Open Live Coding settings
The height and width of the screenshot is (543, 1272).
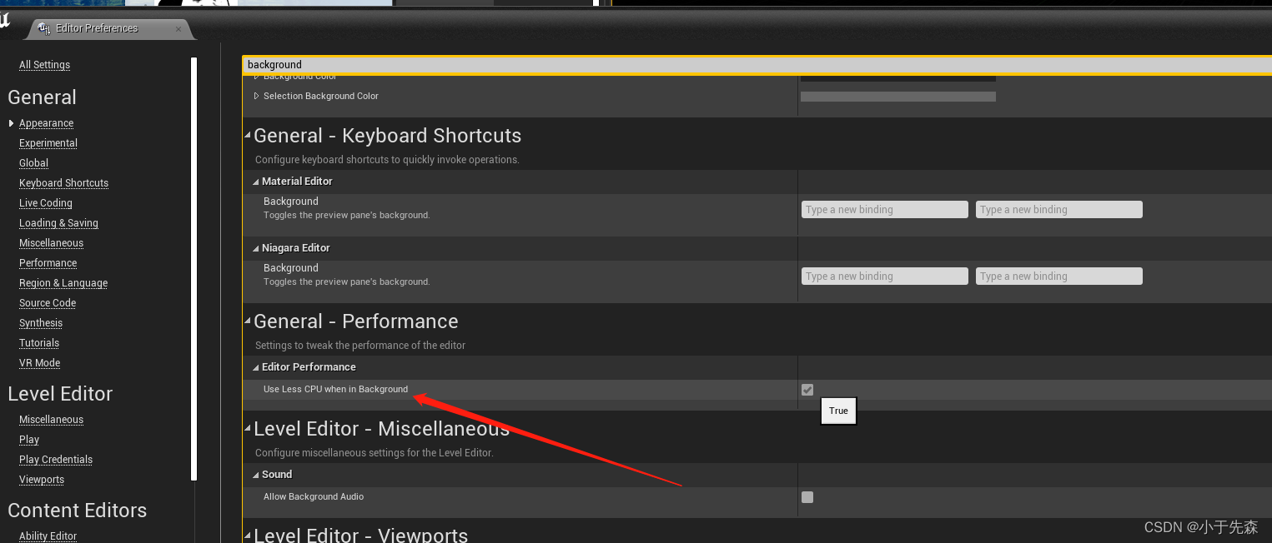46,203
